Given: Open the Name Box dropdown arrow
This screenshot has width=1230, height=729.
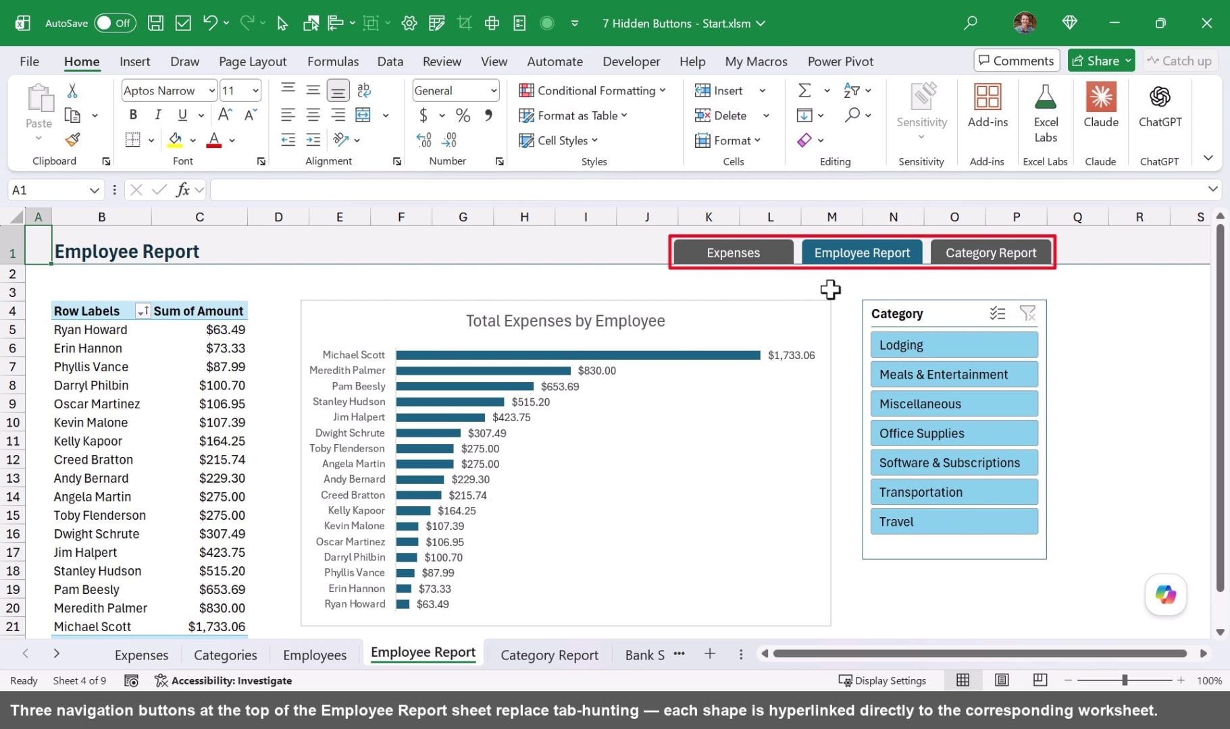Looking at the screenshot, I should click(94, 190).
